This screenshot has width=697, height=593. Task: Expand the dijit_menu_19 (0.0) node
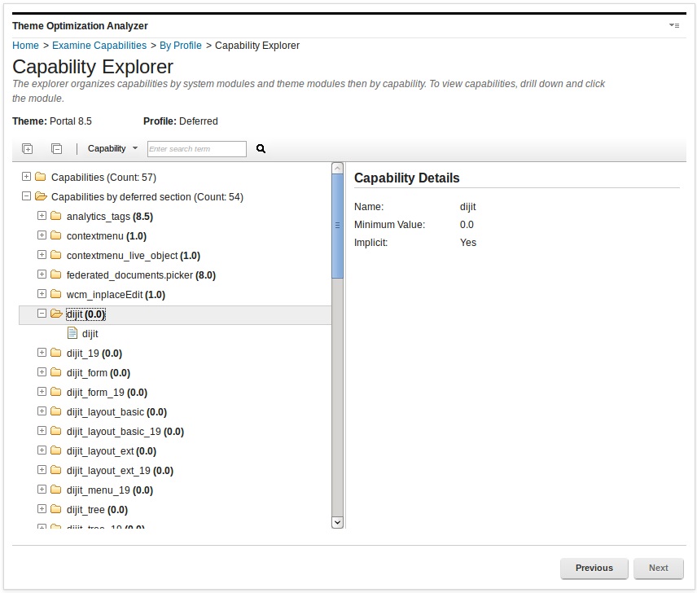click(x=42, y=490)
